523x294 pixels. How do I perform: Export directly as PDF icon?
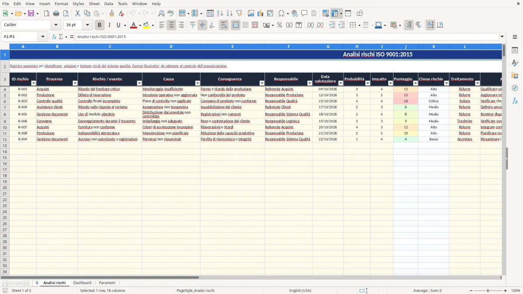pyautogui.click(x=47, y=14)
